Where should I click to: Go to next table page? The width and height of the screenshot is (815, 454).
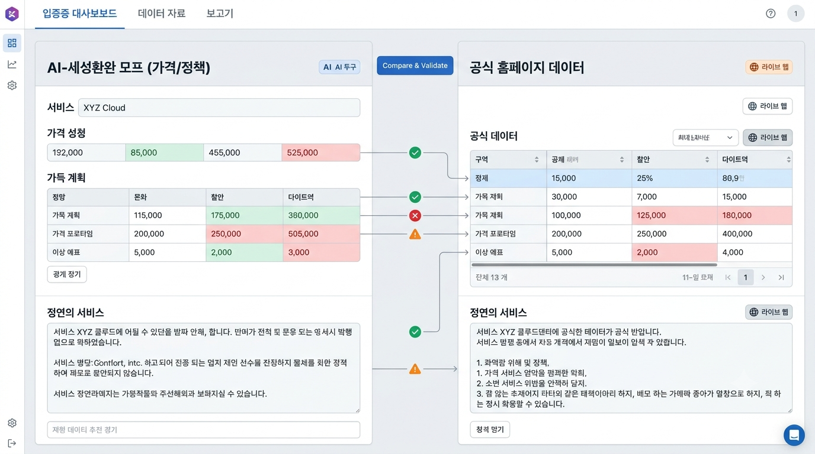tap(763, 277)
